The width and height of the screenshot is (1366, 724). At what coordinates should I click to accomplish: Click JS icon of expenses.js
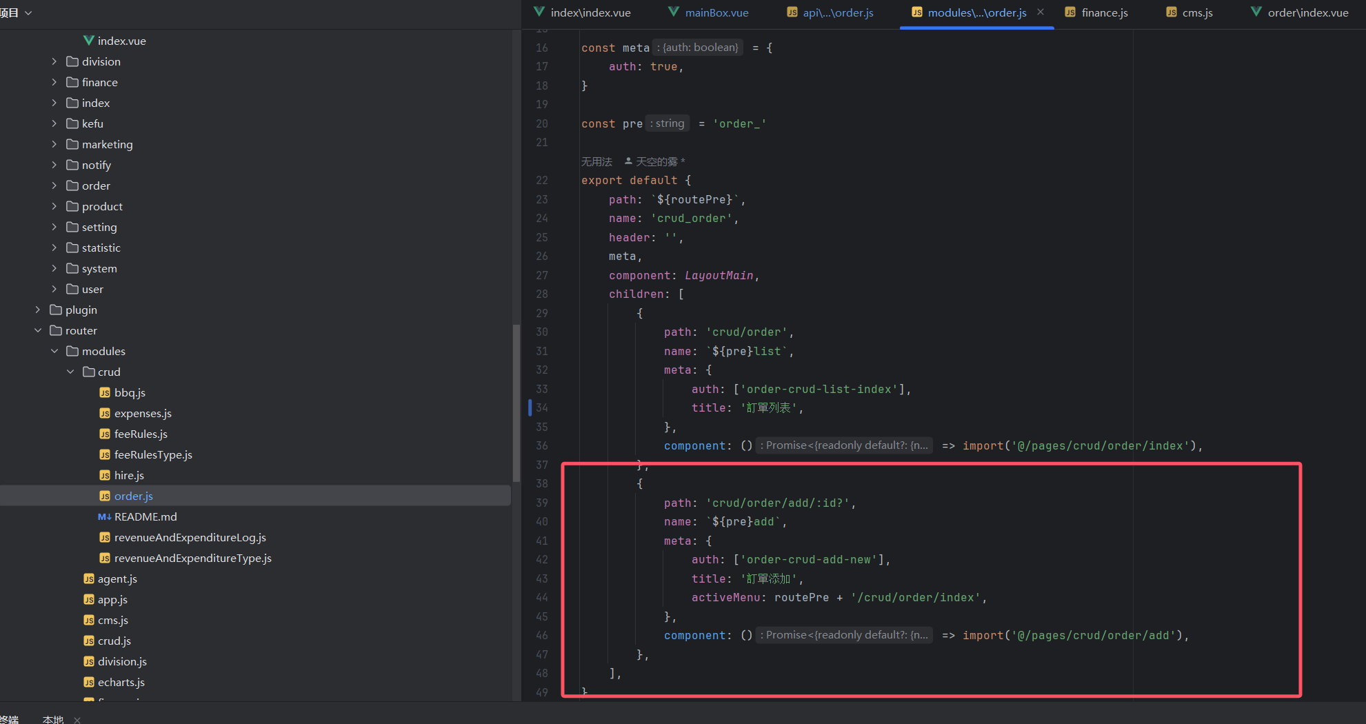105,413
